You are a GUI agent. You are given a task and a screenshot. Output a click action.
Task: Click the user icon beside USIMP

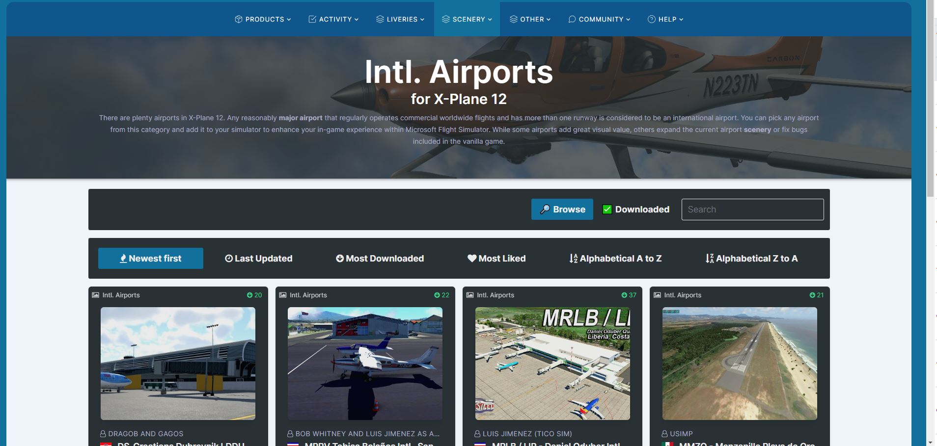(x=665, y=434)
